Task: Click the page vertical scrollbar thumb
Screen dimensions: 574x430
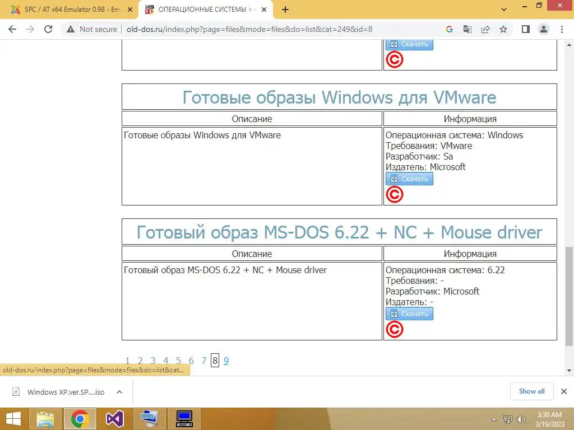Action: pyautogui.click(x=569, y=296)
